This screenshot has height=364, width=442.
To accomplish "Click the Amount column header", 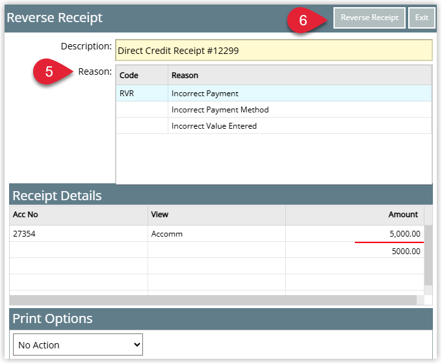I will 355,215.
